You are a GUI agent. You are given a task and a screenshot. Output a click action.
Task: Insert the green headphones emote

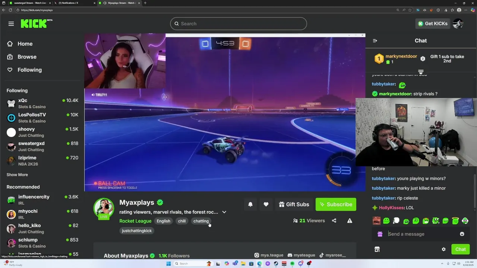465,221
